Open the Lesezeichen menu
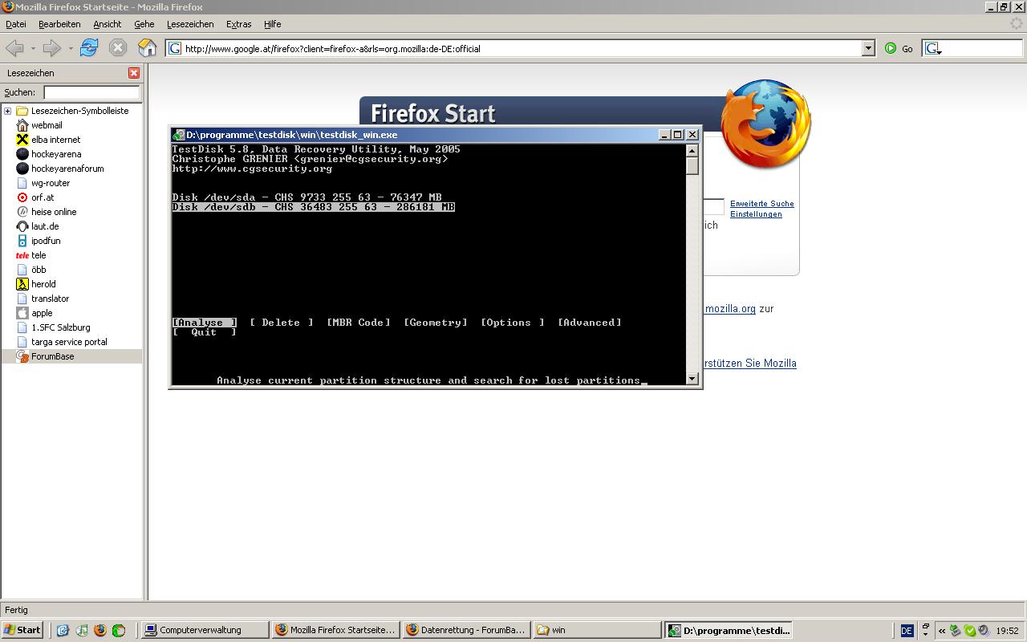The height and width of the screenshot is (642, 1027). coord(190,24)
